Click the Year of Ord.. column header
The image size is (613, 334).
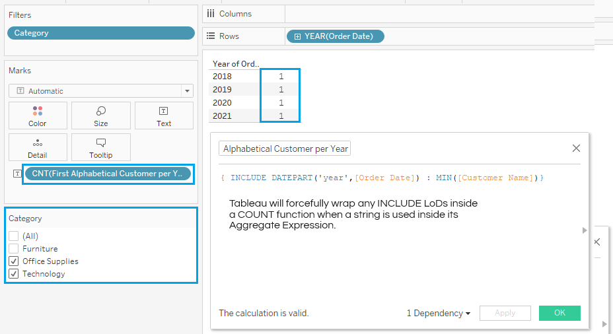(x=236, y=63)
